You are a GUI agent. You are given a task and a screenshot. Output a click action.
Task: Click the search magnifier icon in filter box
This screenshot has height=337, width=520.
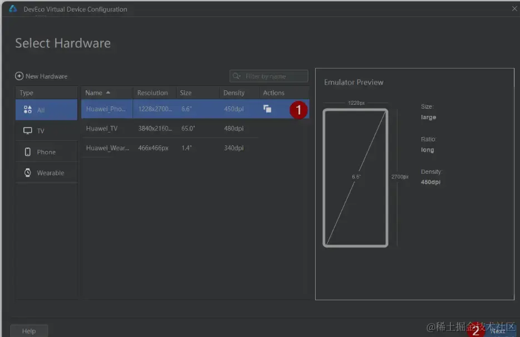click(x=236, y=76)
